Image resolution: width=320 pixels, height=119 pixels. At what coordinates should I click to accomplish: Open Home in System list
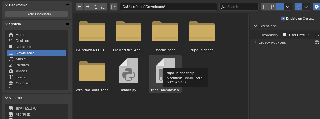coord(37,35)
